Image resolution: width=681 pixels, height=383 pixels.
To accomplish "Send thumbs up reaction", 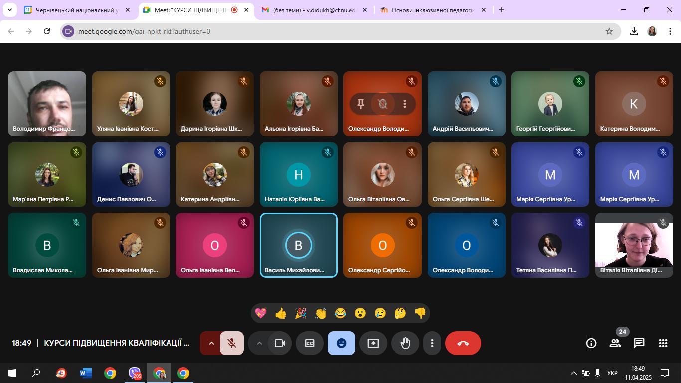I will pos(281,313).
